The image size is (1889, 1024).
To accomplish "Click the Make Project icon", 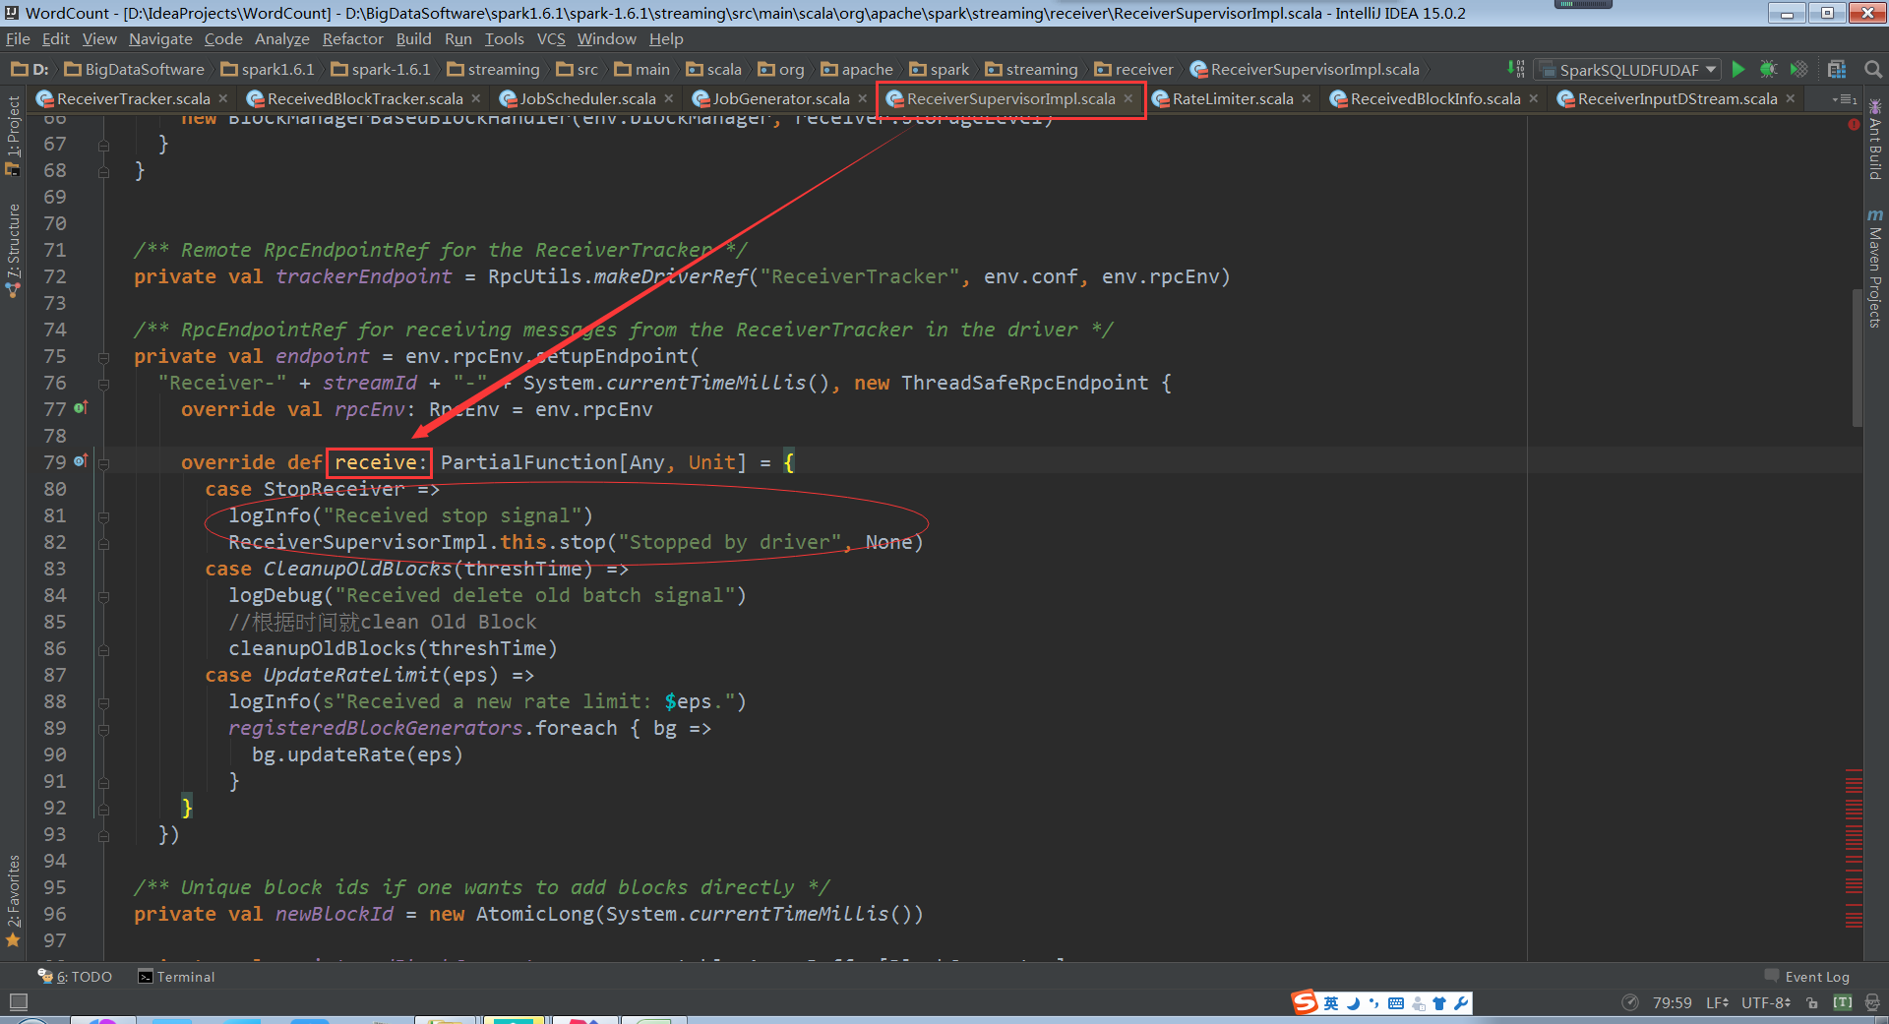I will tap(1516, 69).
